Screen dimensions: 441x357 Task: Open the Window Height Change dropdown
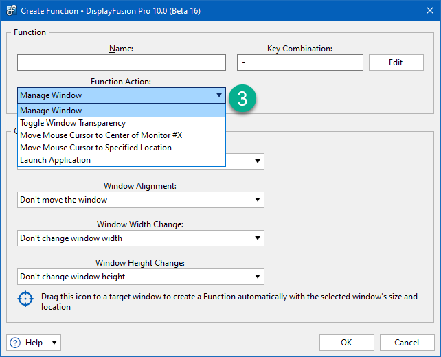tap(141, 277)
